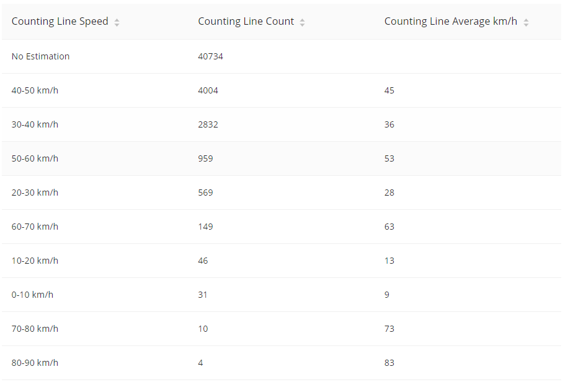Click sort arrows beside Counting Line Count

click(302, 22)
